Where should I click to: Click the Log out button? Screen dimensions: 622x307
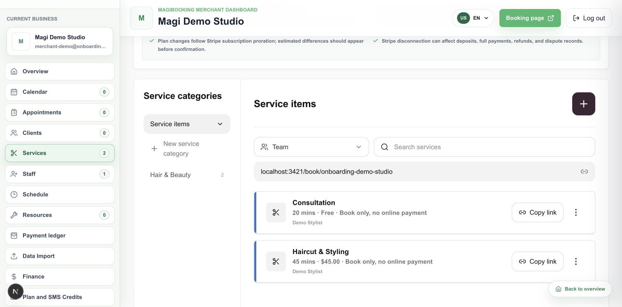[589, 18]
